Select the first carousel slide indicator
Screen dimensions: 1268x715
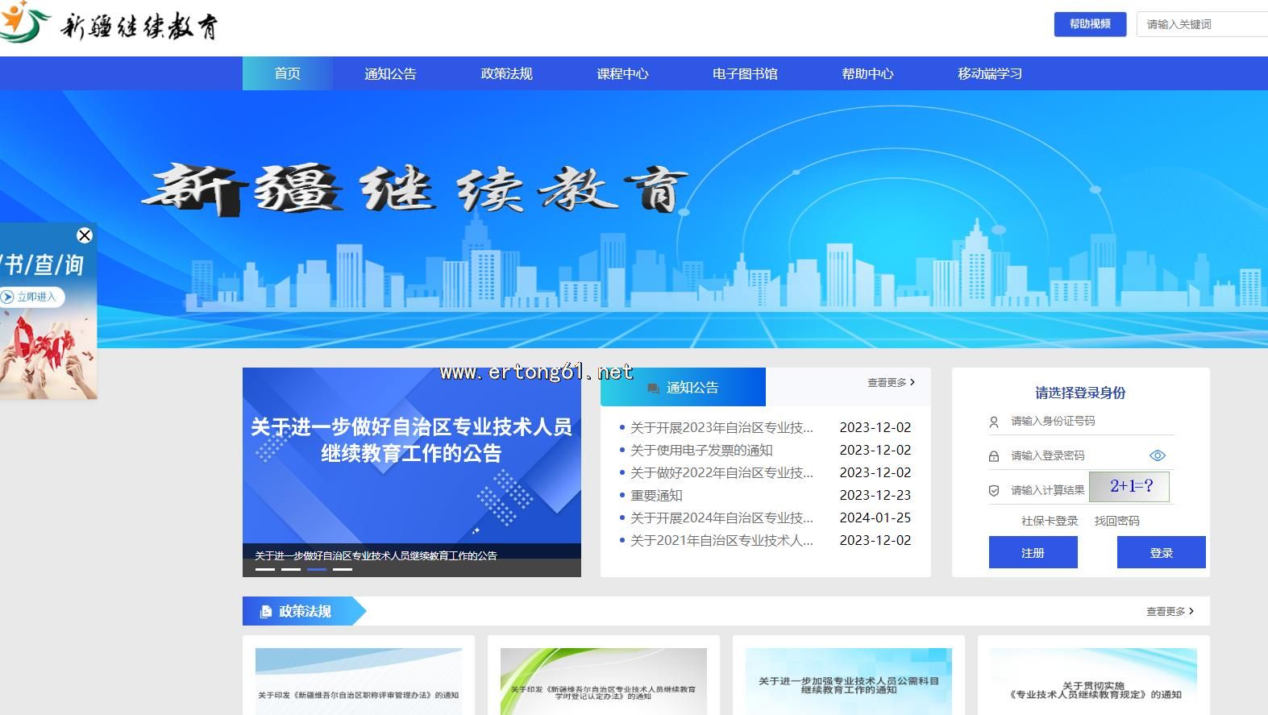[x=264, y=569]
